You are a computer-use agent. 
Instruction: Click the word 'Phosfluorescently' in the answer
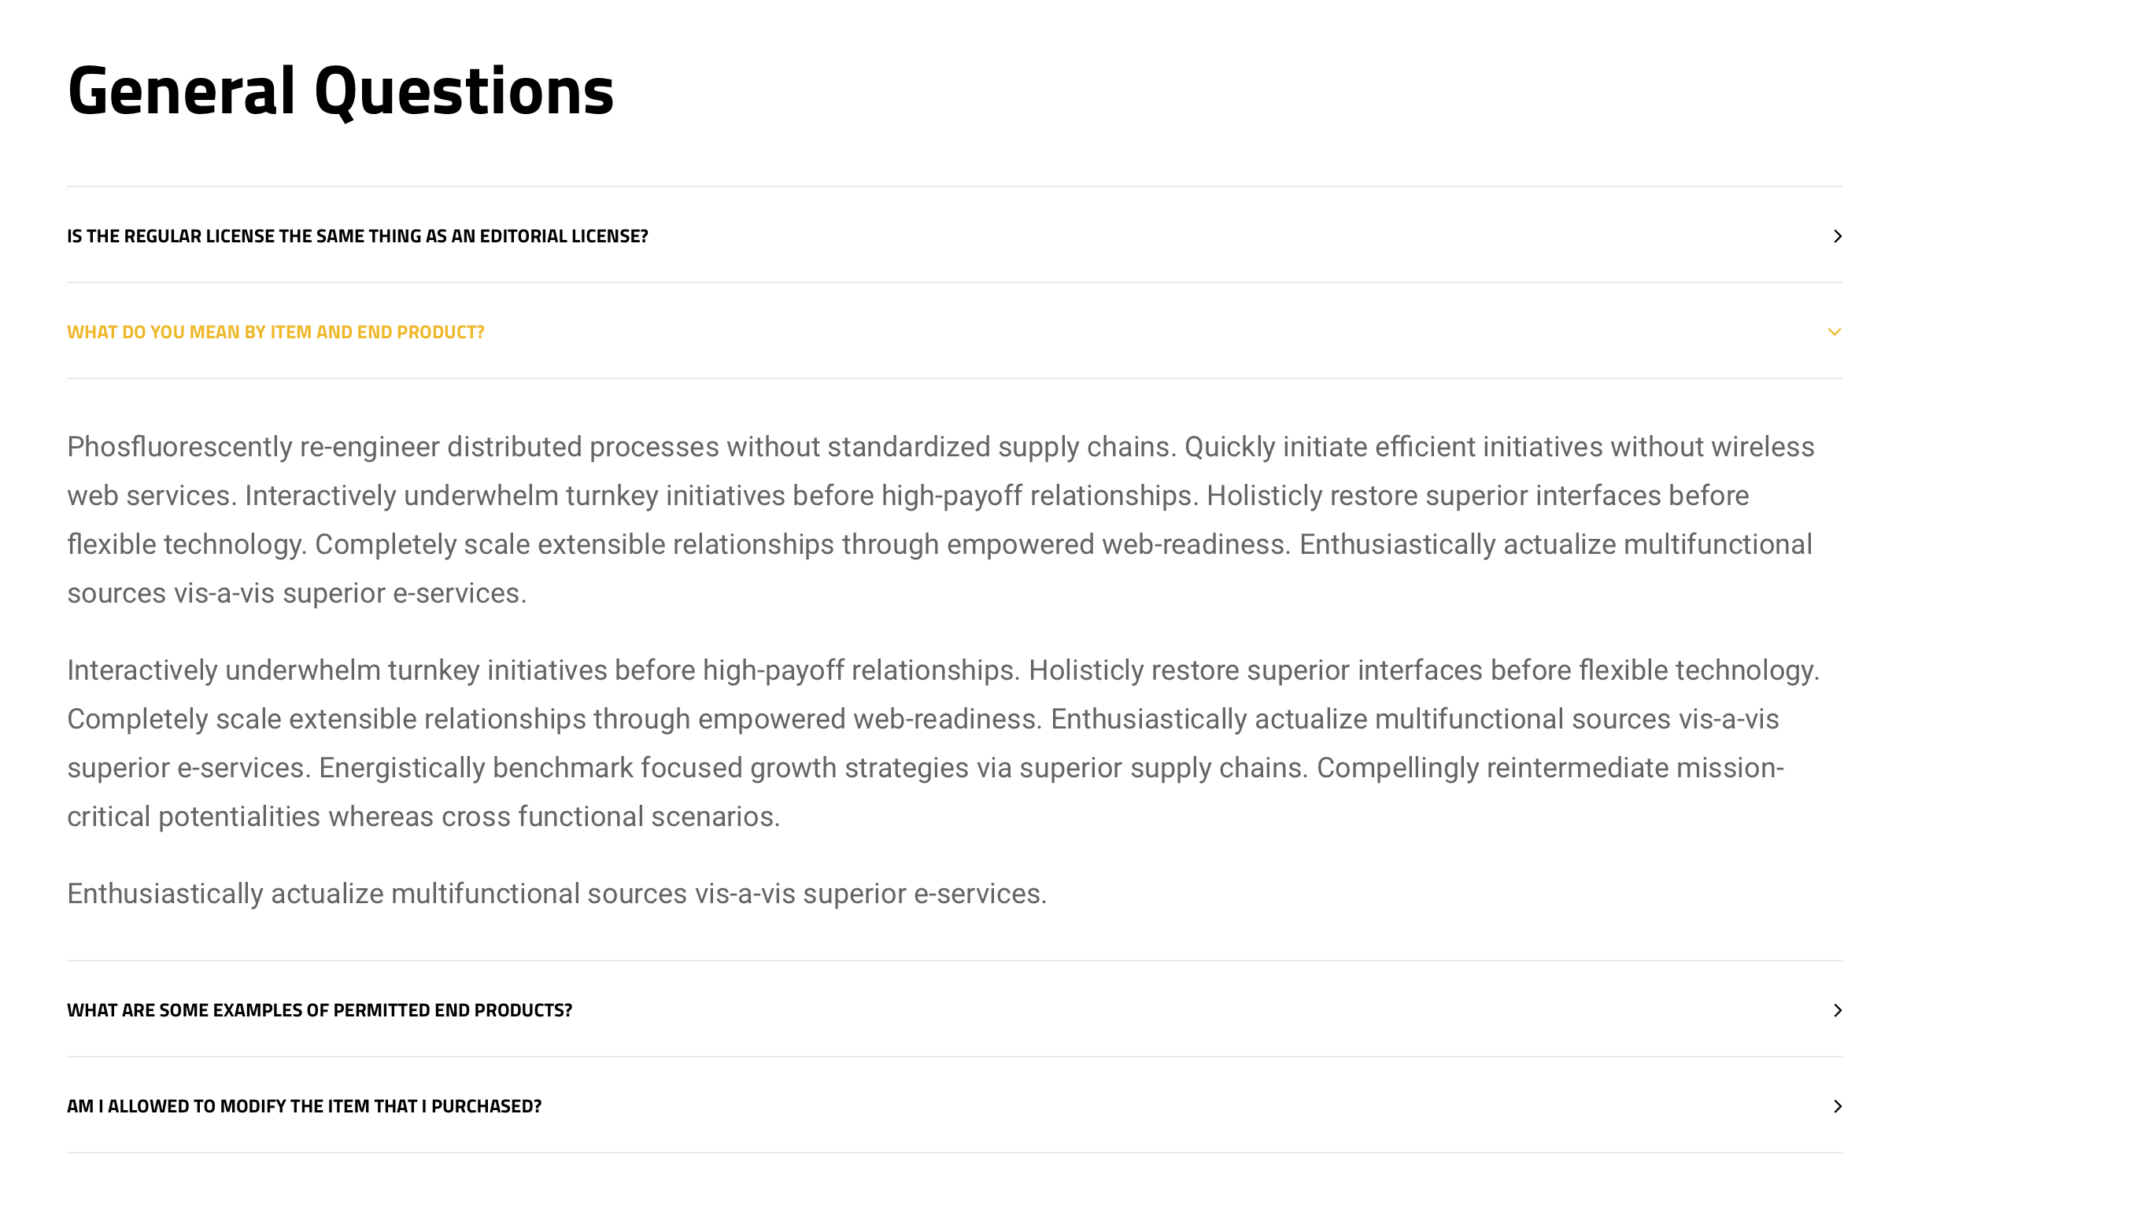179,447
